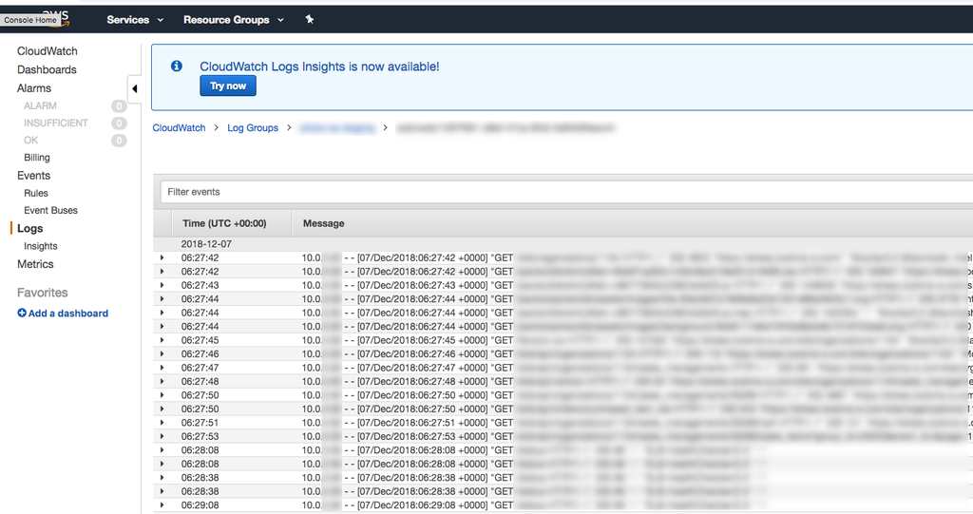973x514 pixels.
Task: Open Insights under Logs
Action: (40, 246)
